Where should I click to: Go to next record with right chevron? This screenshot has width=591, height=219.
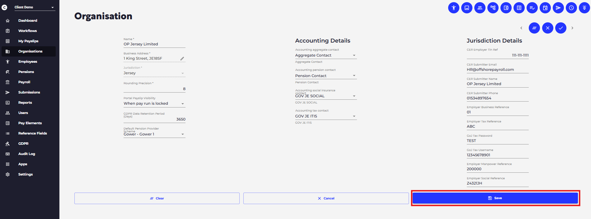[572, 28]
